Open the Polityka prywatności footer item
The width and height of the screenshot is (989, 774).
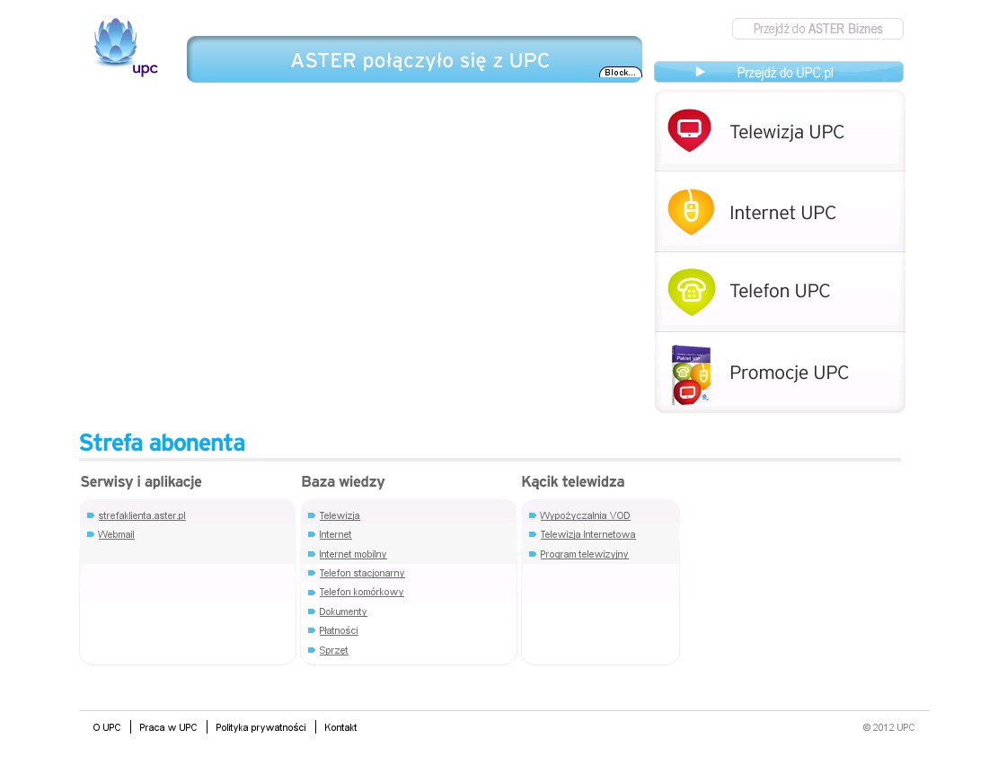(x=260, y=727)
